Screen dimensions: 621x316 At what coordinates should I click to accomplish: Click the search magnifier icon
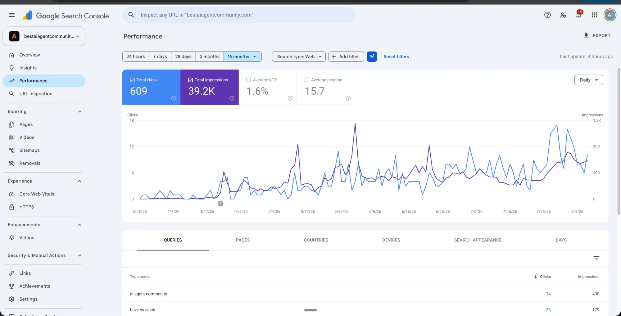click(x=131, y=15)
